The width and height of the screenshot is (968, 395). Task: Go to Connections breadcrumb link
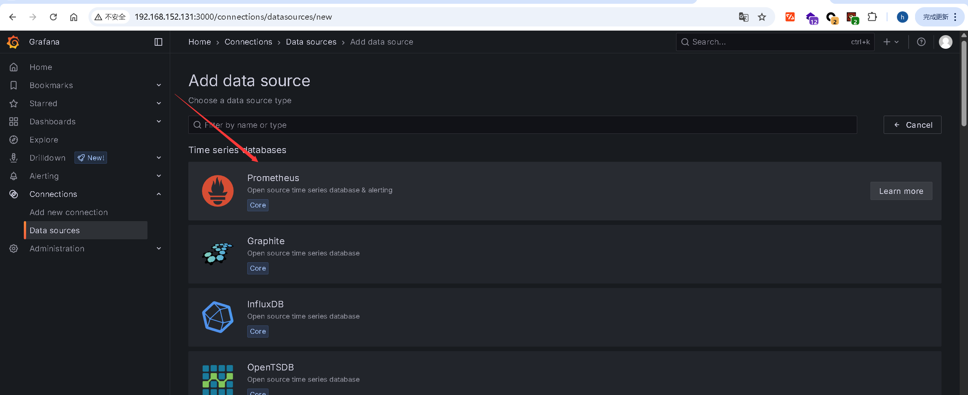click(x=248, y=42)
